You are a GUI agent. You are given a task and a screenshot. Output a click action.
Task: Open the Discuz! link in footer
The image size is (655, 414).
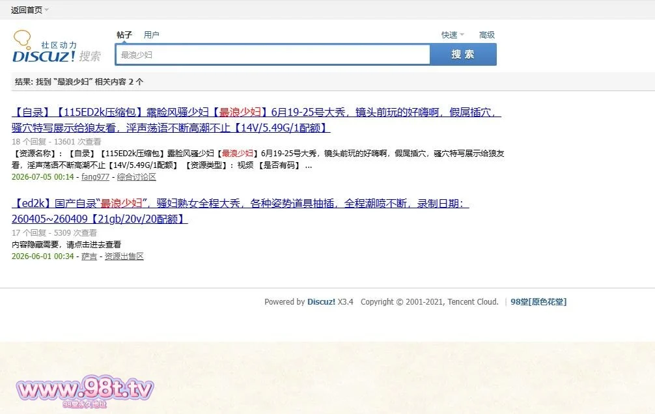click(x=321, y=301)
